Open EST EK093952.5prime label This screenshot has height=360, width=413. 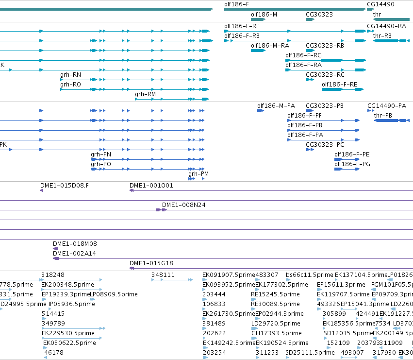229,285
